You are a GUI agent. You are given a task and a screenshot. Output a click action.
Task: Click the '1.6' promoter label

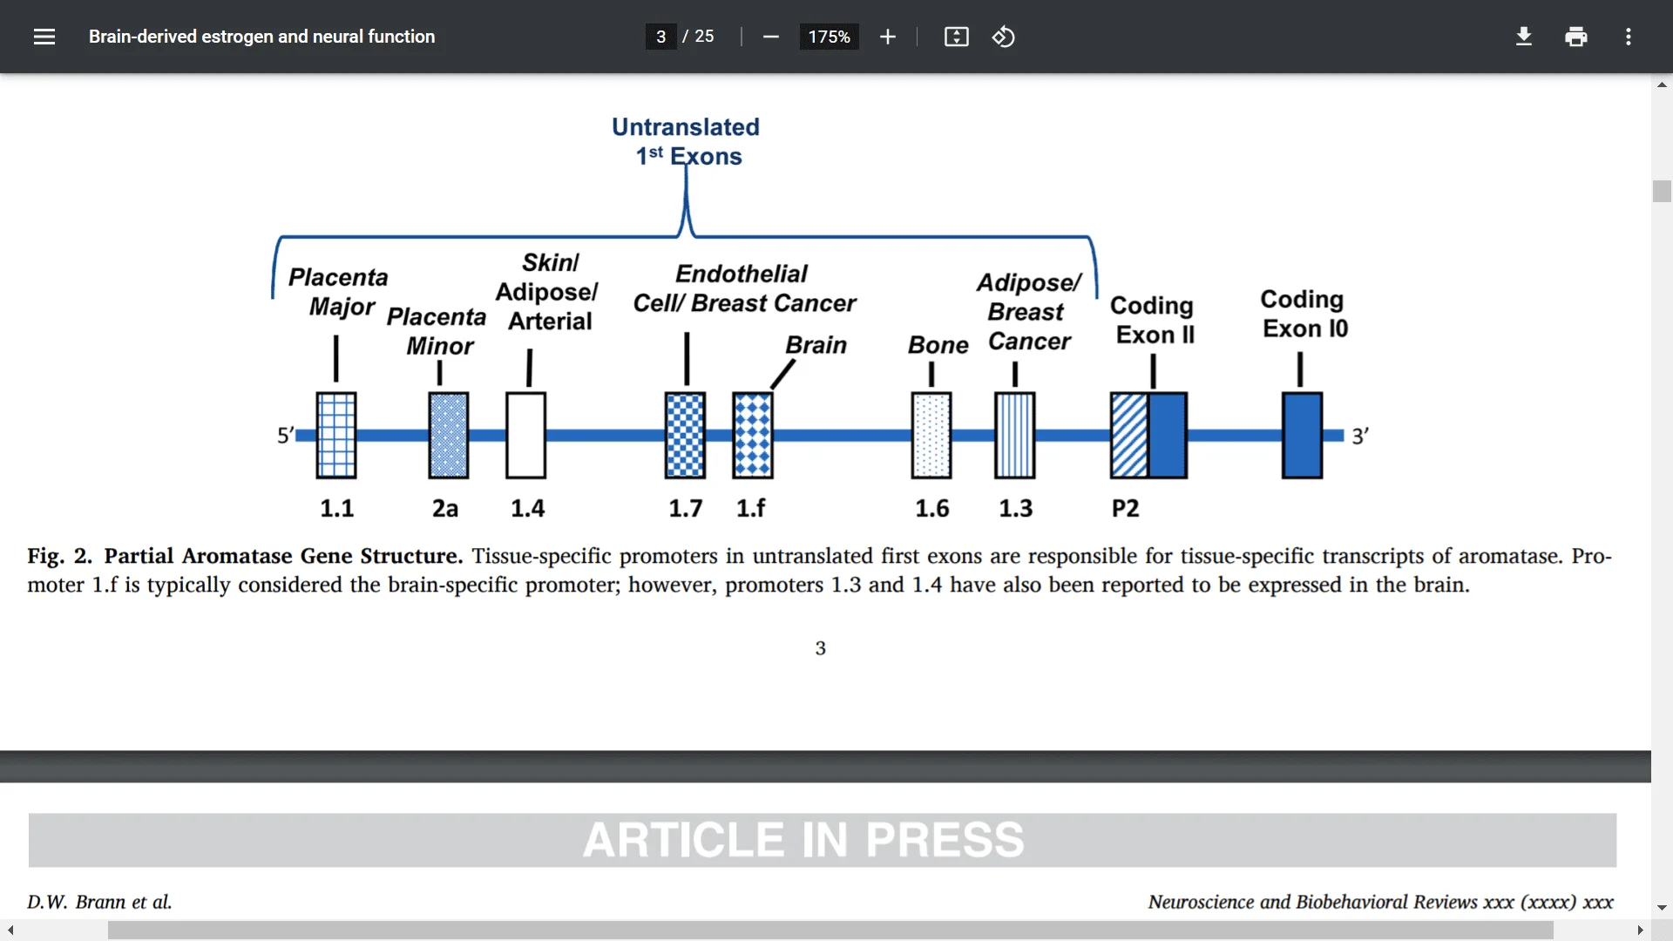pyautogui.click(x=931, y=508)
